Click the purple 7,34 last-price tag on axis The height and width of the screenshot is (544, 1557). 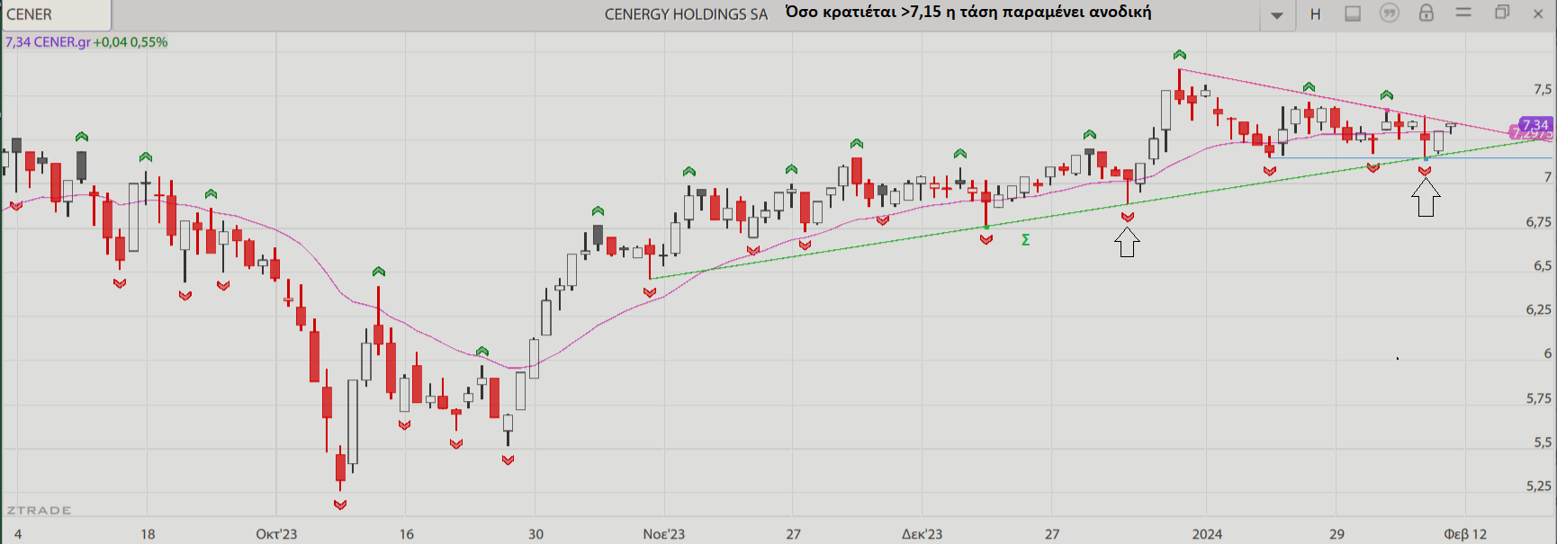(x=1535, y=125)
